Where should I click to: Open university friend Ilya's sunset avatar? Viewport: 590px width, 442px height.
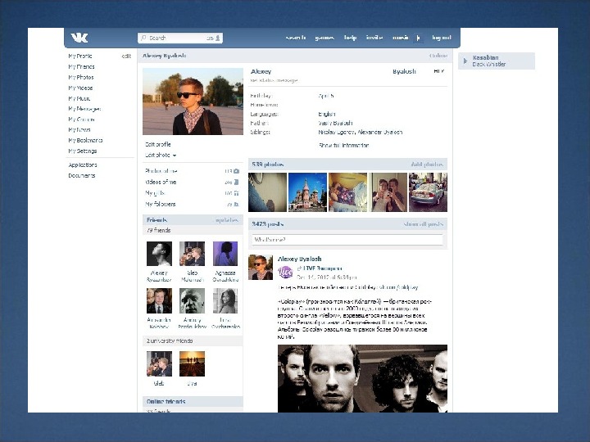[x=192, y=363]
